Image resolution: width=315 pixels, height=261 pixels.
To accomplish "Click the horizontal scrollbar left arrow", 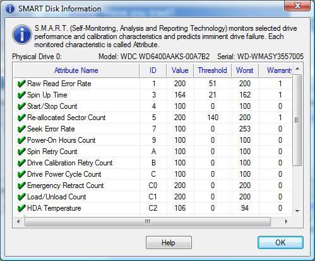I will pos(18,221).
